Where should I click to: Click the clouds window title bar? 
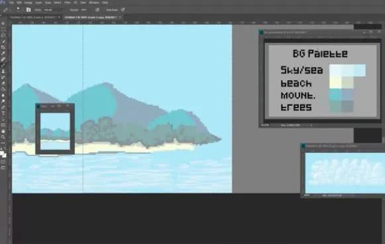point(343,146)
